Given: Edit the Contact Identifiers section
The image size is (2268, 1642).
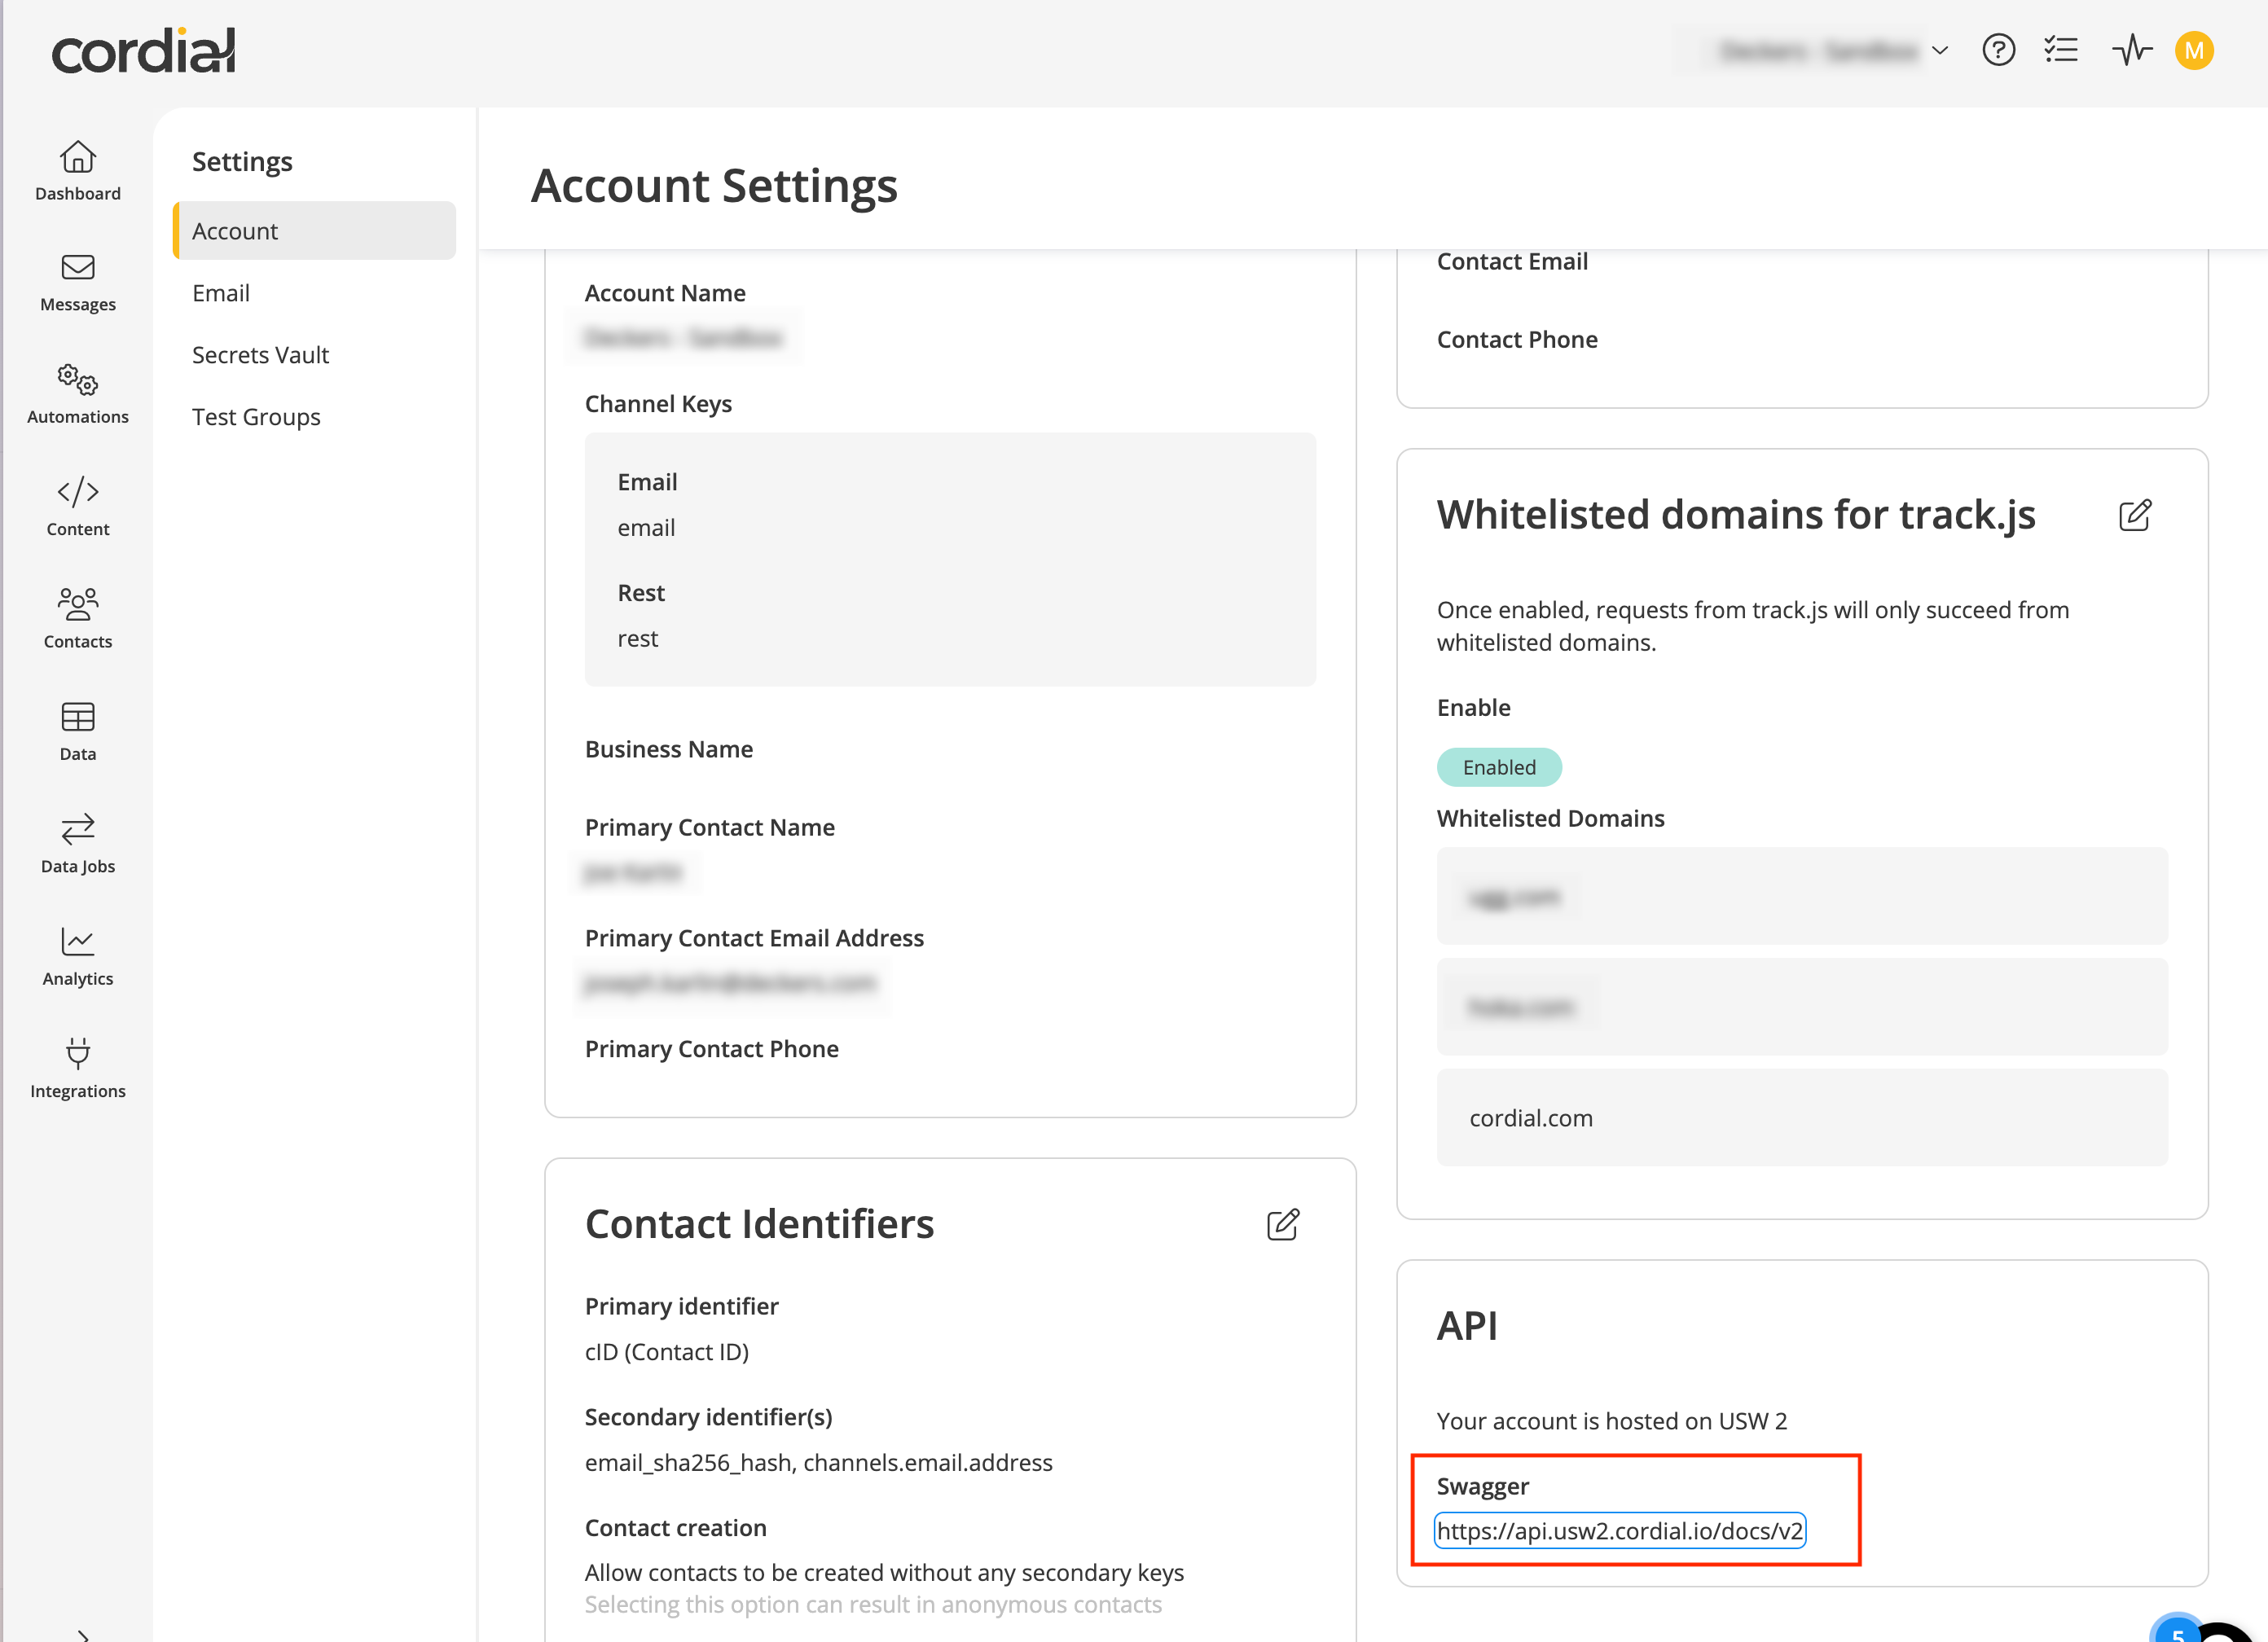Looking at the screenshot, I should click(x=1283, y=1224).
